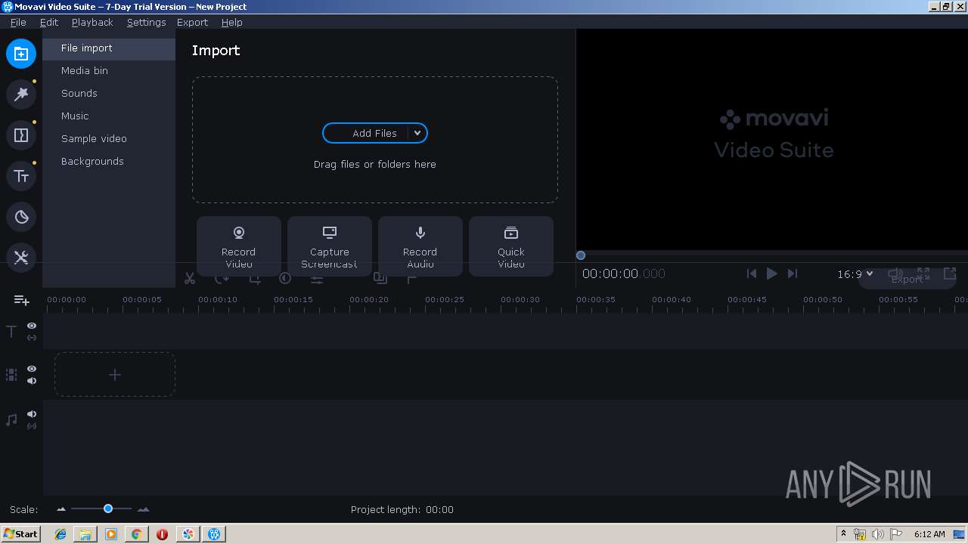
Task: Toggle video track visibility eye
Action: tap(32, 369)
